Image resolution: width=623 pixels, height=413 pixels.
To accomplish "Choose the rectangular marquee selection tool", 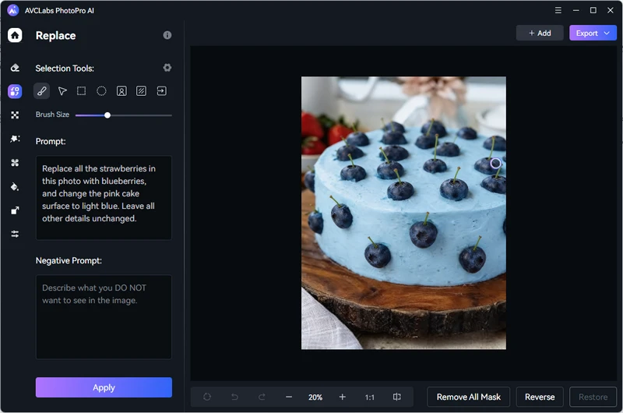I will pos(82,91).
